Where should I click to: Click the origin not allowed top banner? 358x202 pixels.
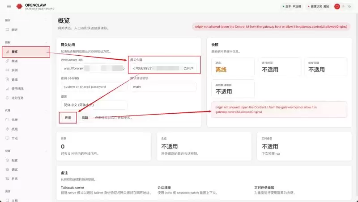(271, 27)
